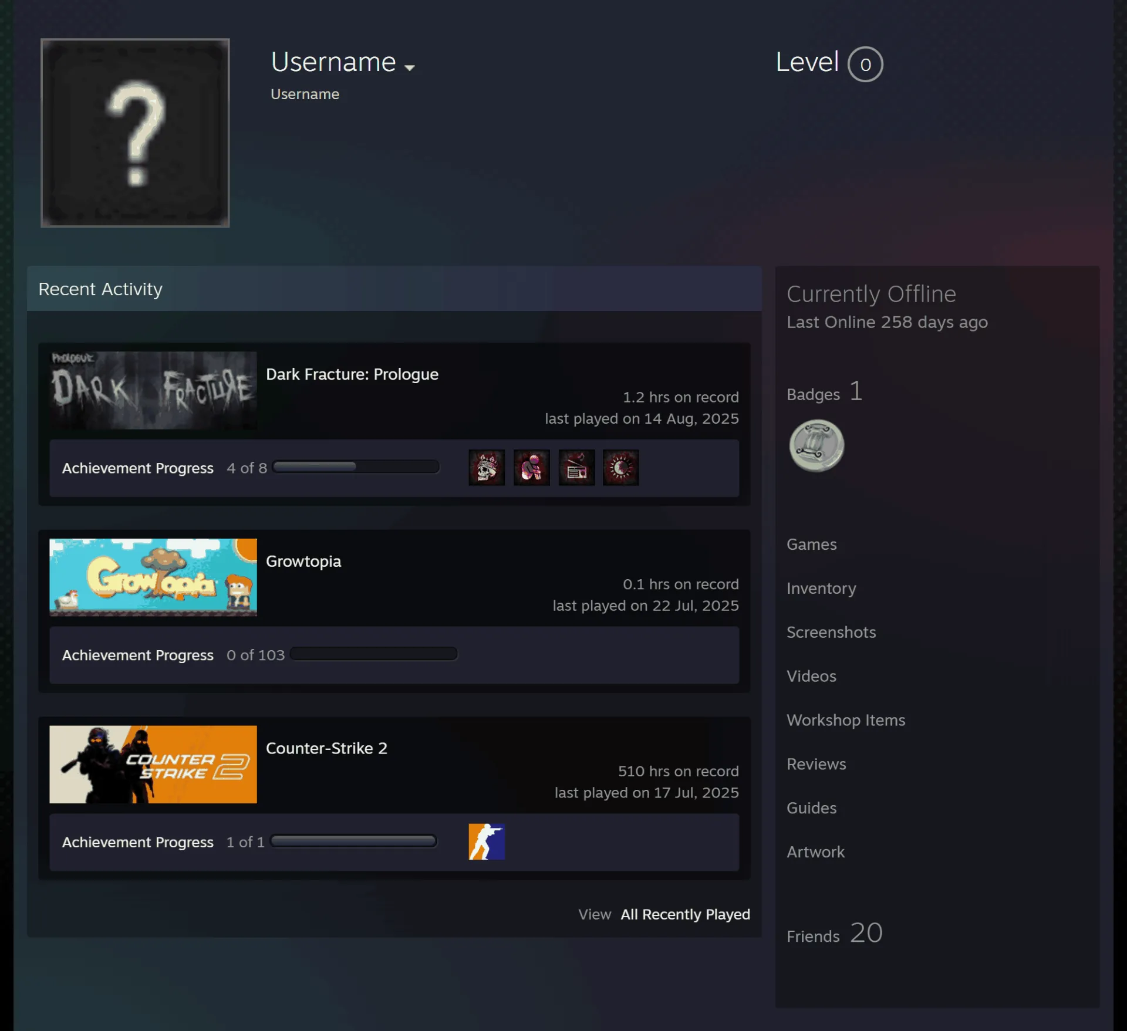Open the Artwork menu item
Viewport: 1127px width, 1031px height.
(815, 852)
